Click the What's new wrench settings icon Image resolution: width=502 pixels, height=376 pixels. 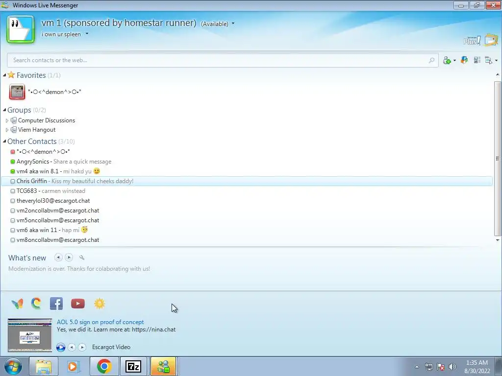click(x=82, y=258)
